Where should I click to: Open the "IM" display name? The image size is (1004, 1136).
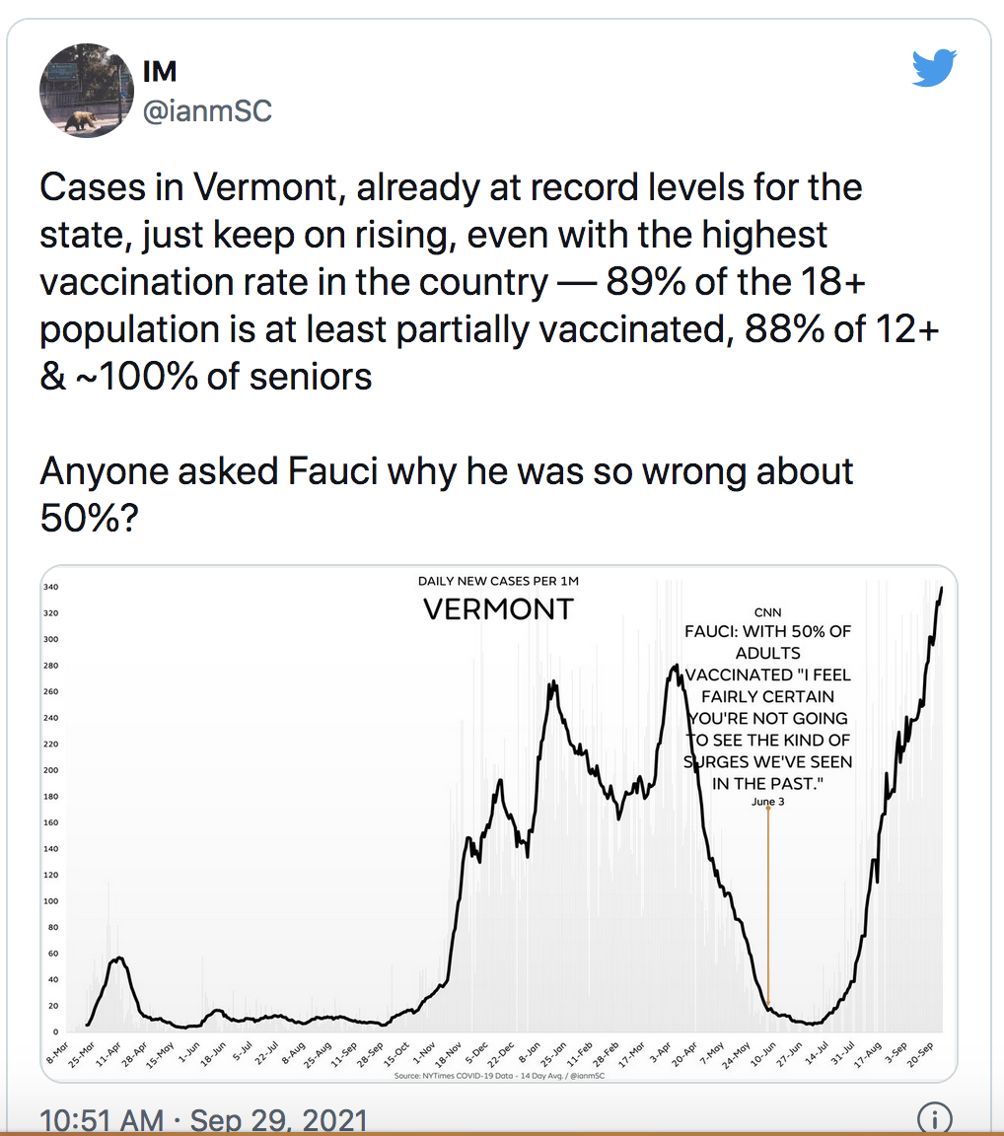[159, 72]
